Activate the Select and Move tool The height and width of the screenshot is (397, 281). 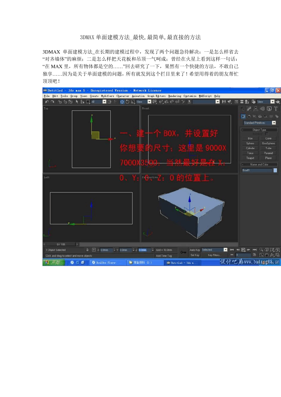122,102
